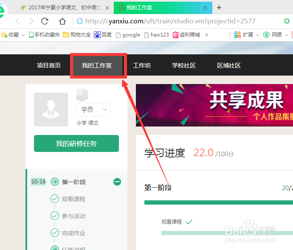Click the 收藏 star favorites icon

click(x=4, y=35)
